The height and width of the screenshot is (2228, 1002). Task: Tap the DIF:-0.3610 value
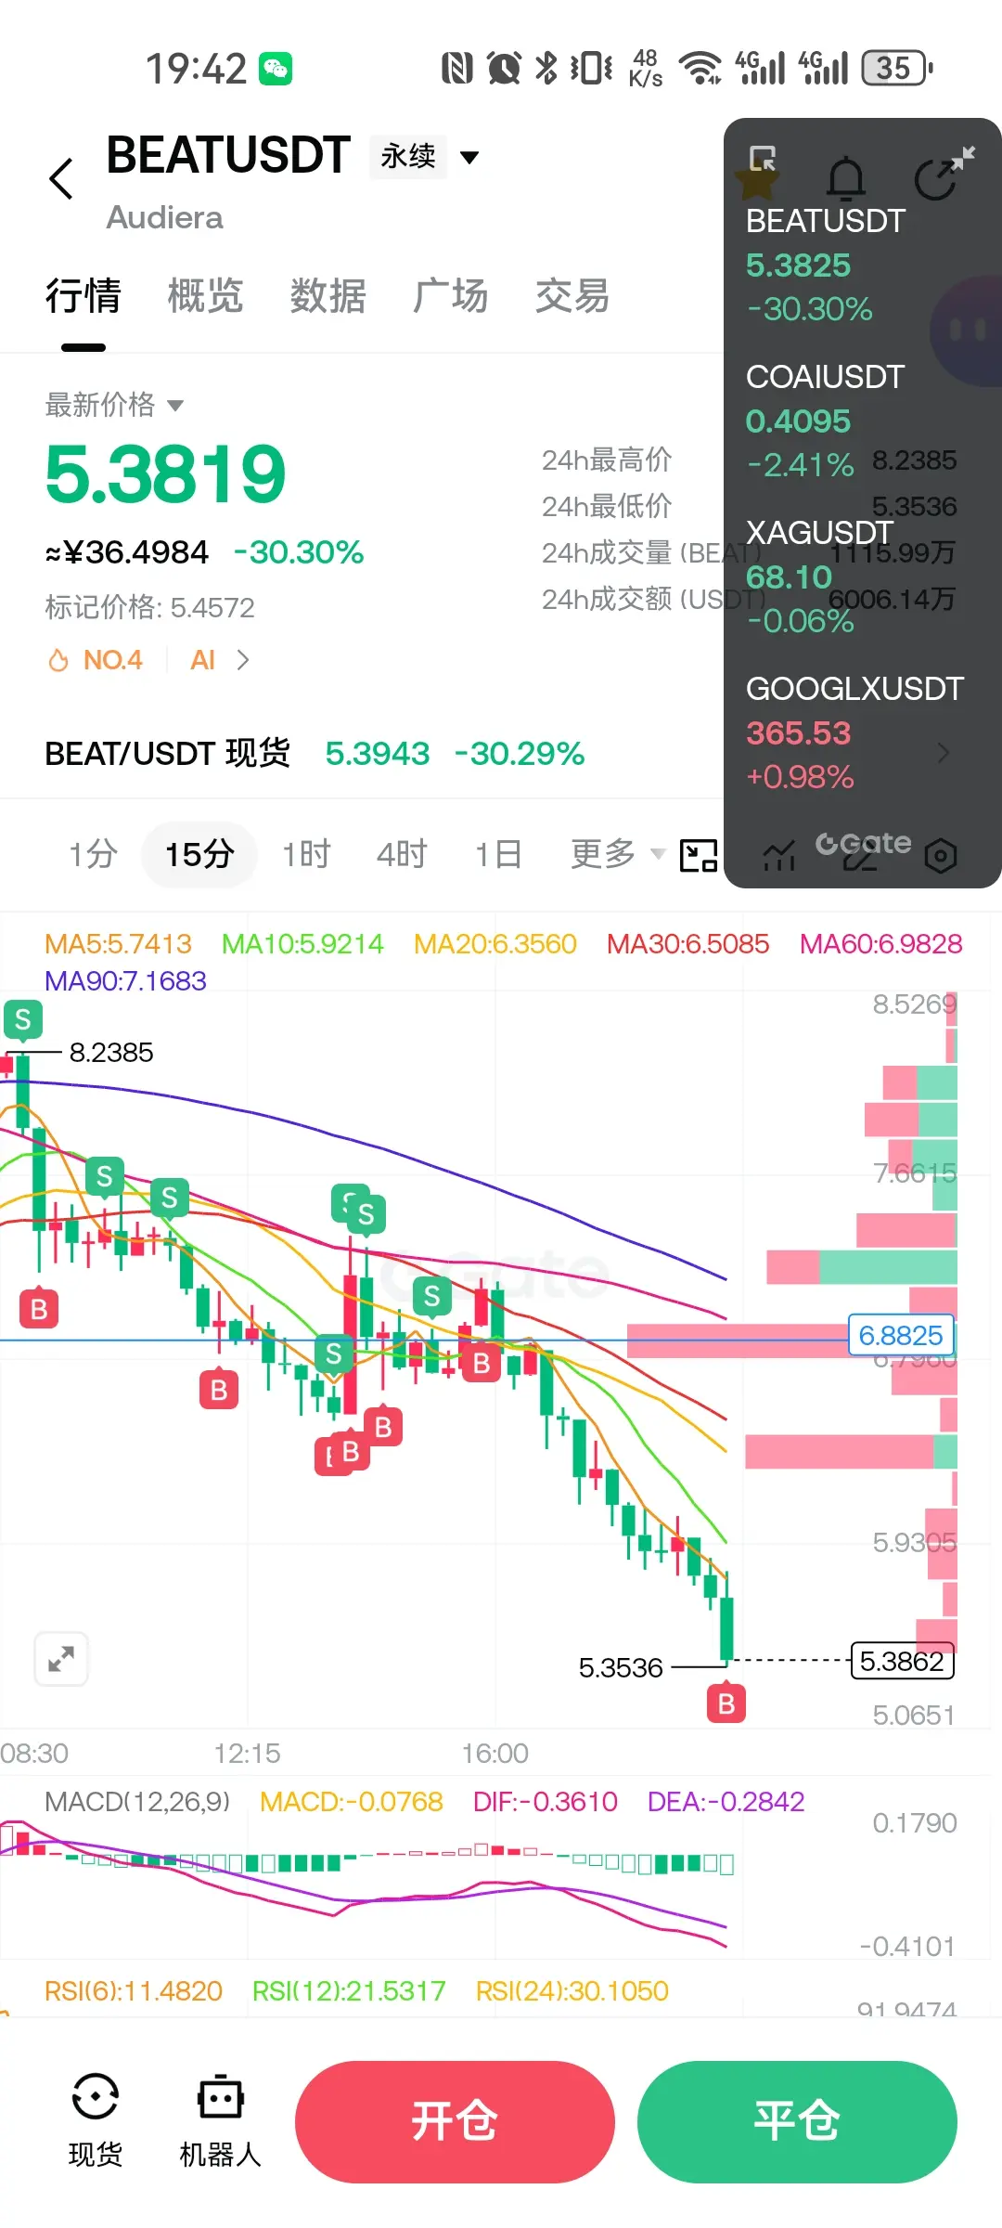coord(546,1802)
